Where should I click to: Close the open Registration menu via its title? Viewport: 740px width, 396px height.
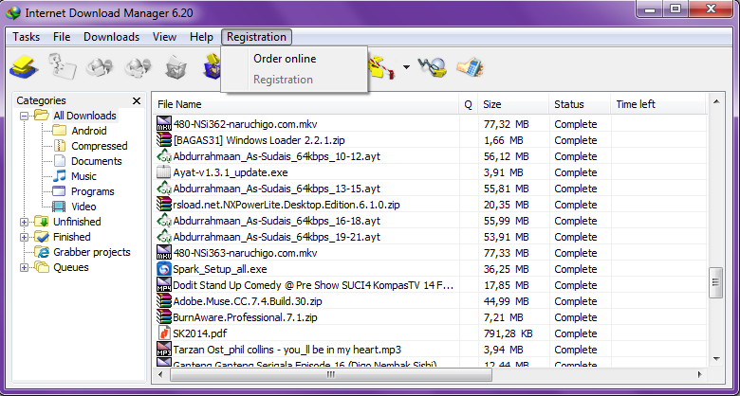pos(256,37)
